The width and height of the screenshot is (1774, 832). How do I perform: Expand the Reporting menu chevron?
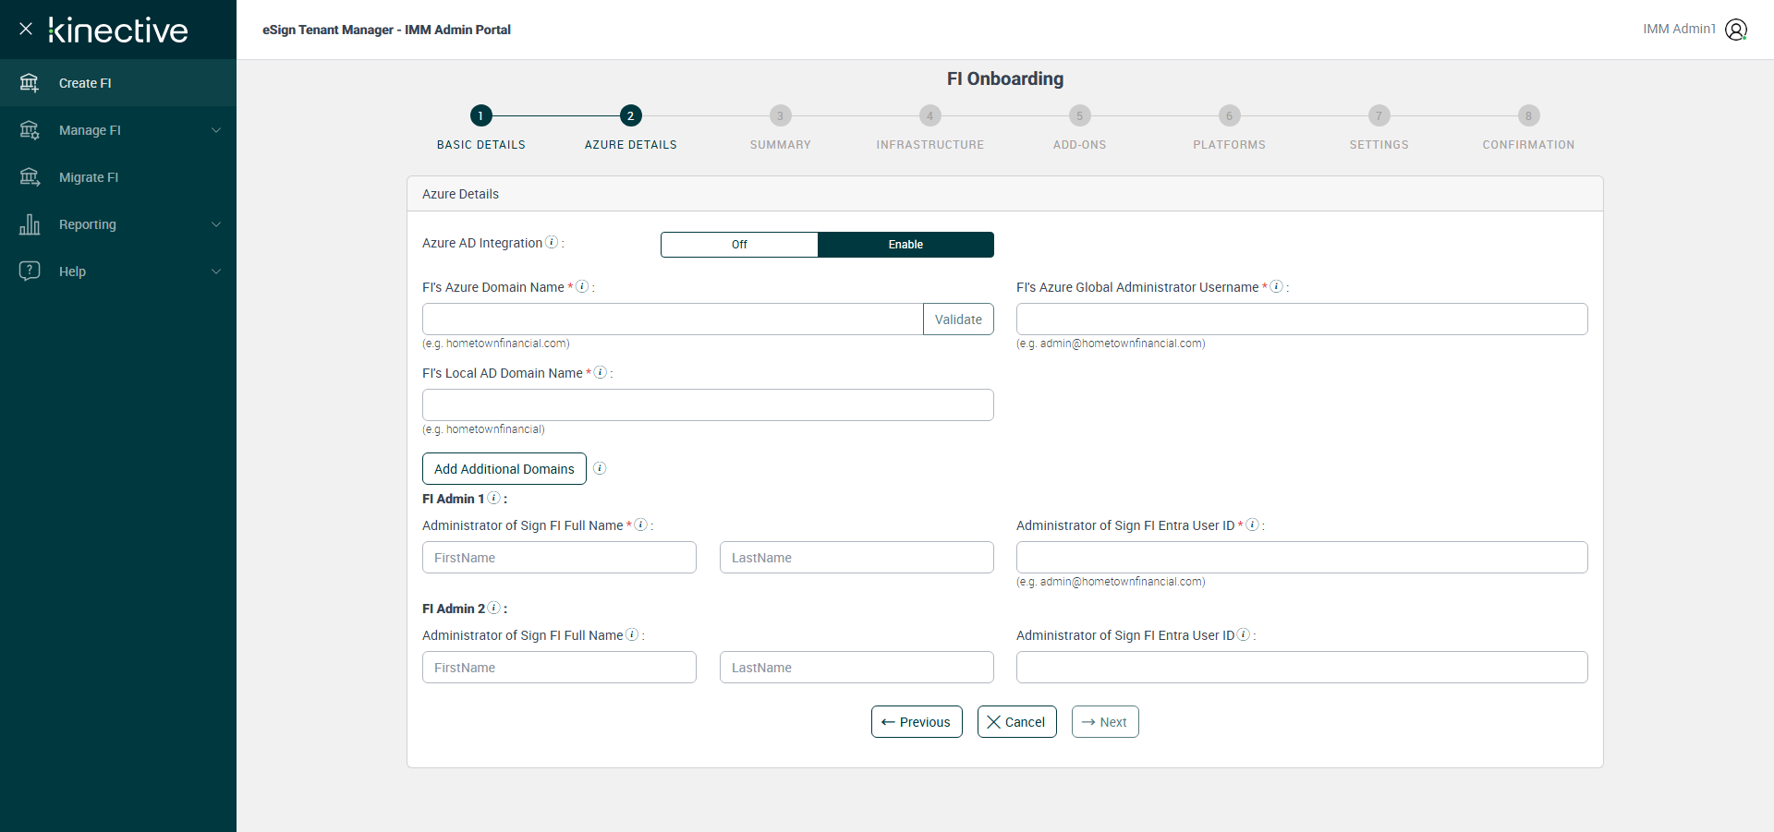click(x=216, y=224)
